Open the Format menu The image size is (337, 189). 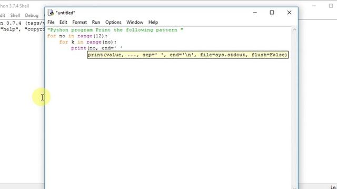pos(80,22)
